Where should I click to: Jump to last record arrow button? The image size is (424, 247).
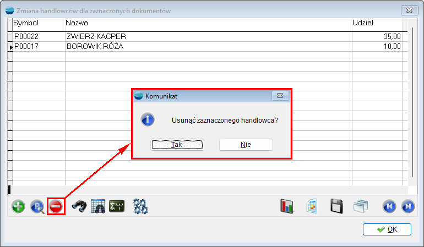coord(408,207)
